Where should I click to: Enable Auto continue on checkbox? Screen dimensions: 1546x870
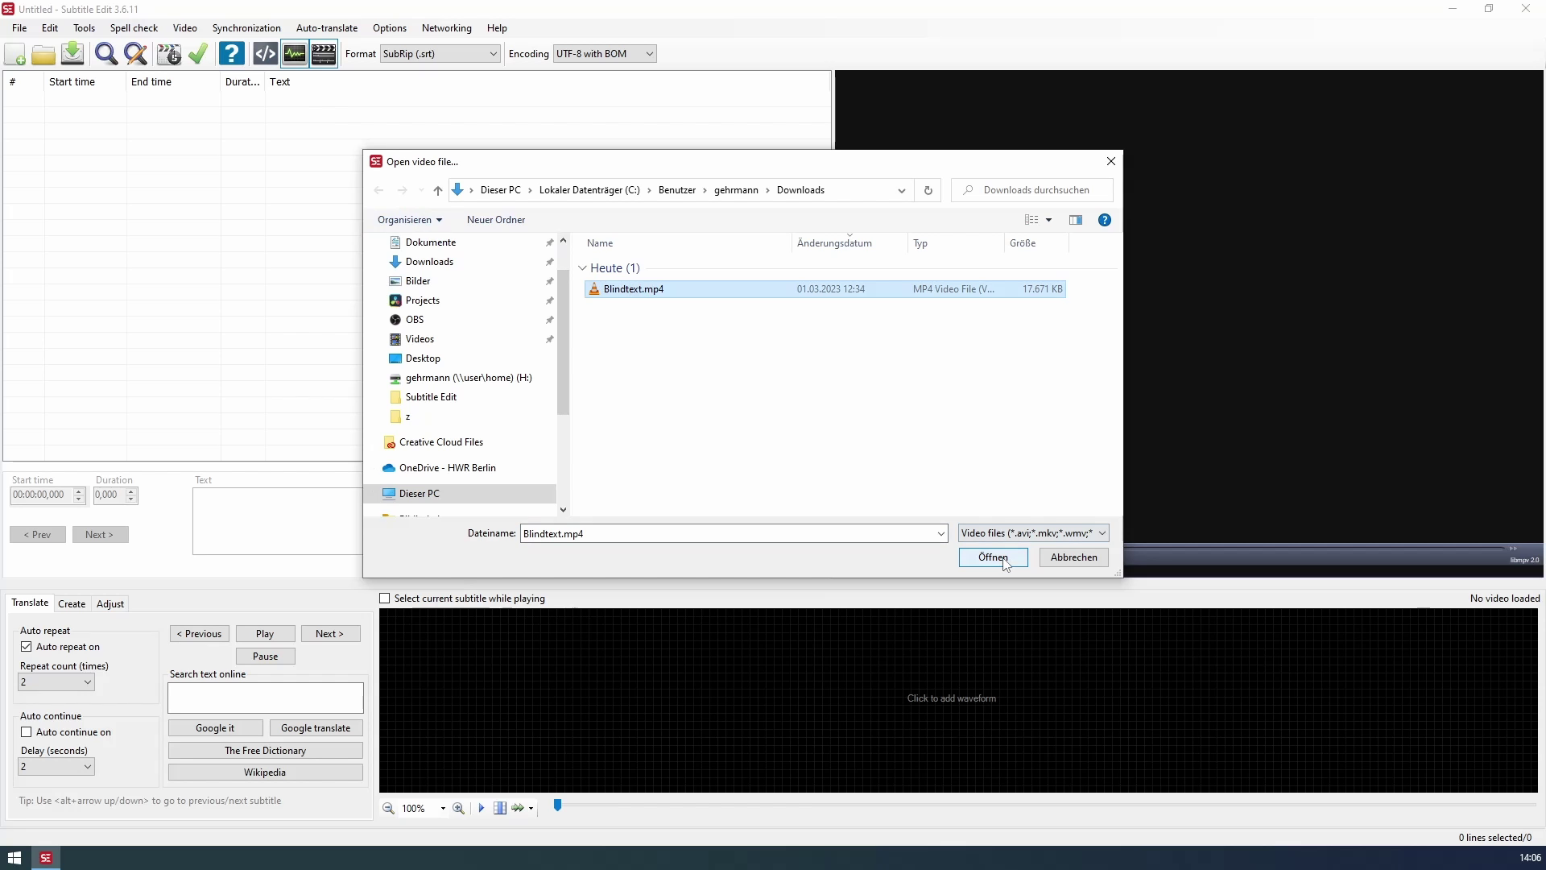pos(27,732)
